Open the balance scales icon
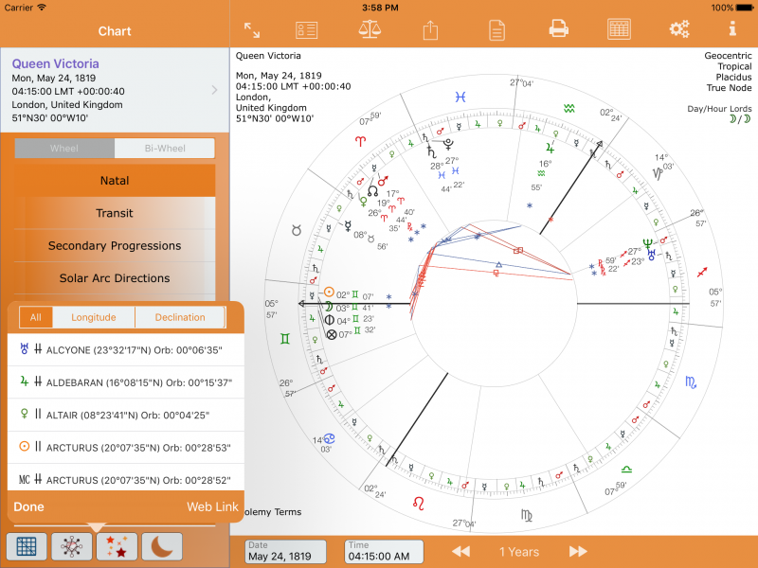Screen dimensions: 758x568 (370, 29)
